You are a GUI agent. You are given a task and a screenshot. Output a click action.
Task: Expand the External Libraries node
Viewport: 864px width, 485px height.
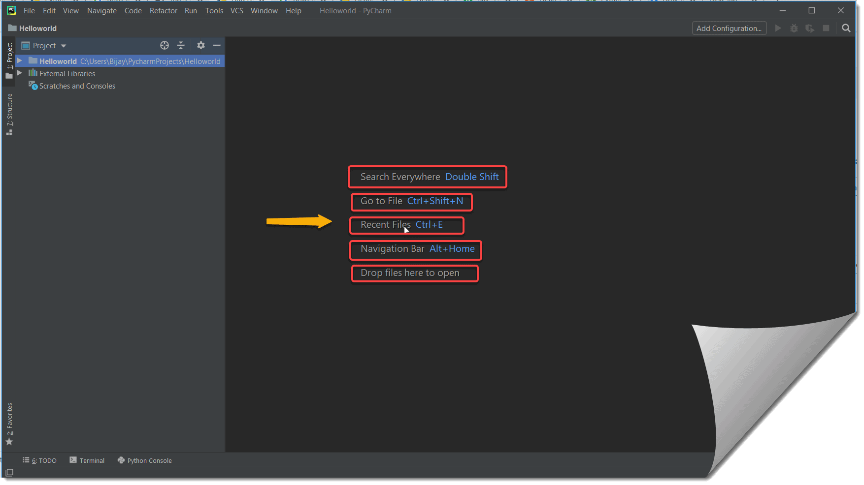tap(19, 73)
